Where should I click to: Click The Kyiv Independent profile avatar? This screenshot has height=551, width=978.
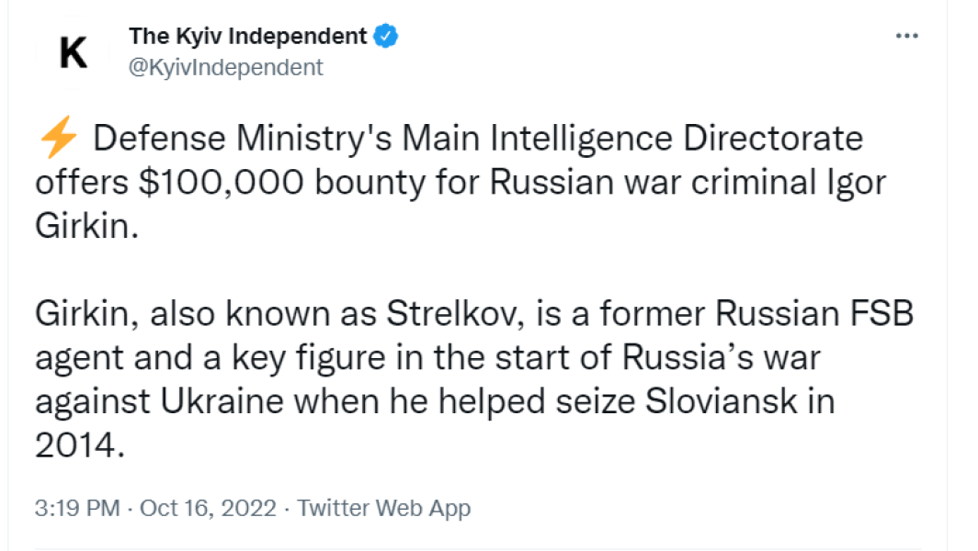tap(74, 50)
